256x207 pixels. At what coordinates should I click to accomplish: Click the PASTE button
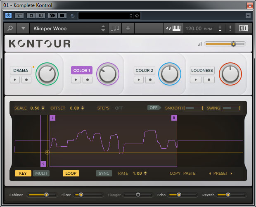(x=190, y=174)
